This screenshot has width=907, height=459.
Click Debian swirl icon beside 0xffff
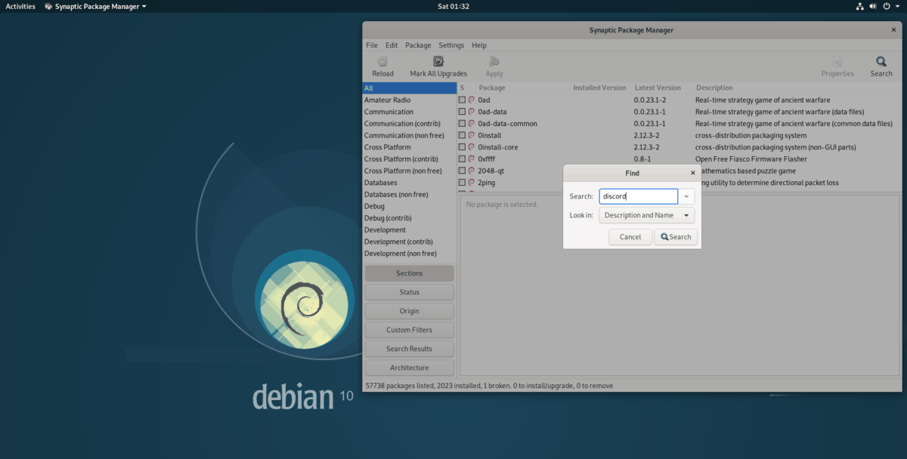(x=472, y=159)
